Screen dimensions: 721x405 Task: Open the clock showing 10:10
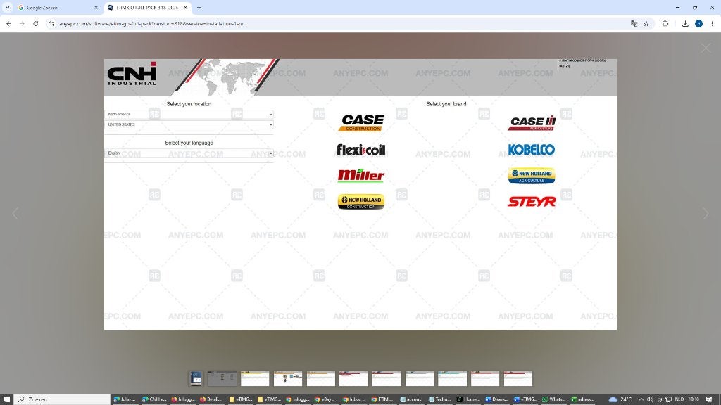(694, 399)
